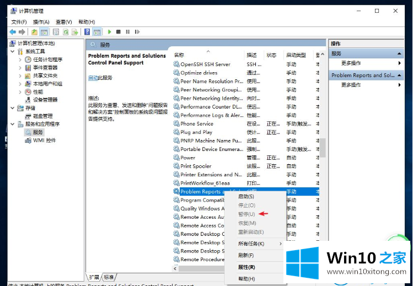Select 设备管理器 in the tree

(45, 100)
